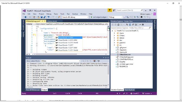Switch to Find All References 1 tab
This screenshot has width=182, height=102.
pyautogui.click(x=33, y=90)
